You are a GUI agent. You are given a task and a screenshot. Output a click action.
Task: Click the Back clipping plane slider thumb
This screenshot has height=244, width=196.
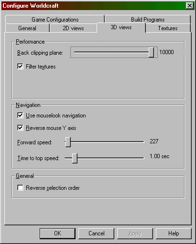pyautogui.click(x=151, y=52)
